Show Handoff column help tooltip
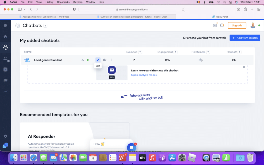 pos(239,52)
